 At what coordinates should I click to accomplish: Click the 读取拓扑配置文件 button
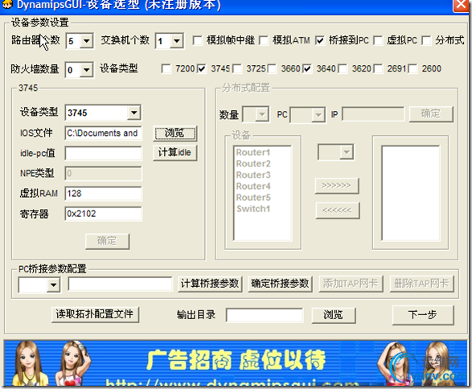tap(95, 314)
